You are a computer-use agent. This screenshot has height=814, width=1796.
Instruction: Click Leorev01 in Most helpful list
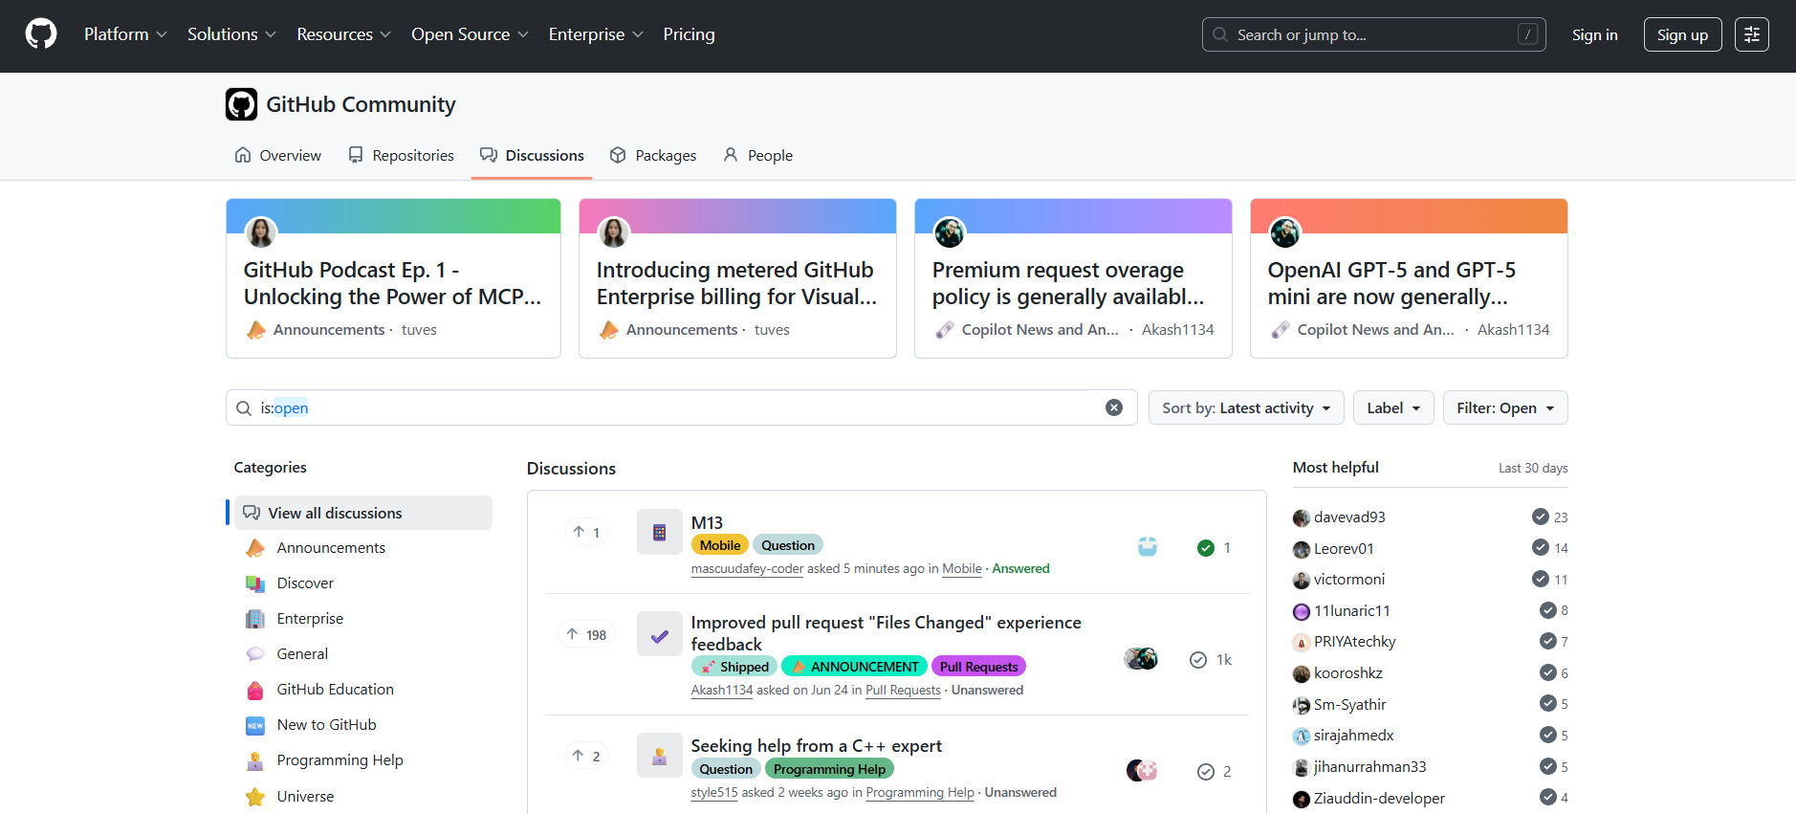point(1344,548)
